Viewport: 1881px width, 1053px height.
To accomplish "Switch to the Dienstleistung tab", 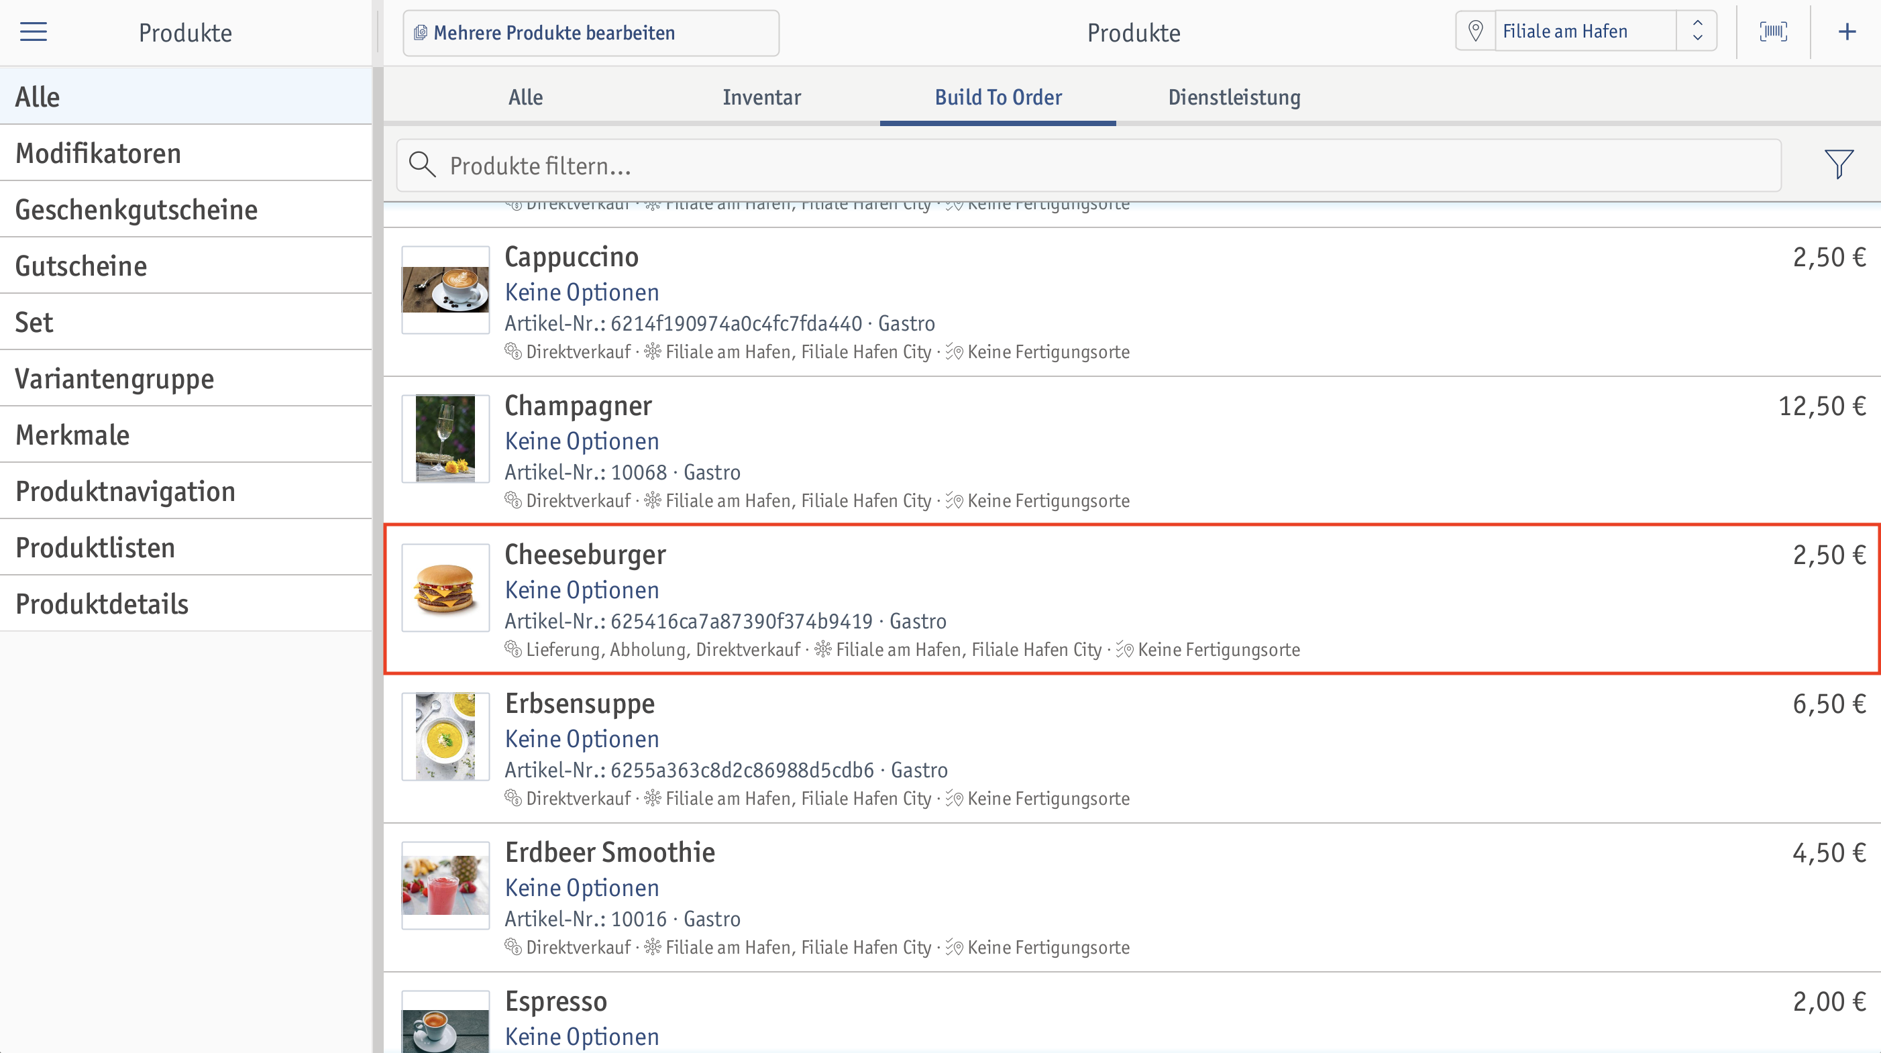I will click(x=1234, y=97).
